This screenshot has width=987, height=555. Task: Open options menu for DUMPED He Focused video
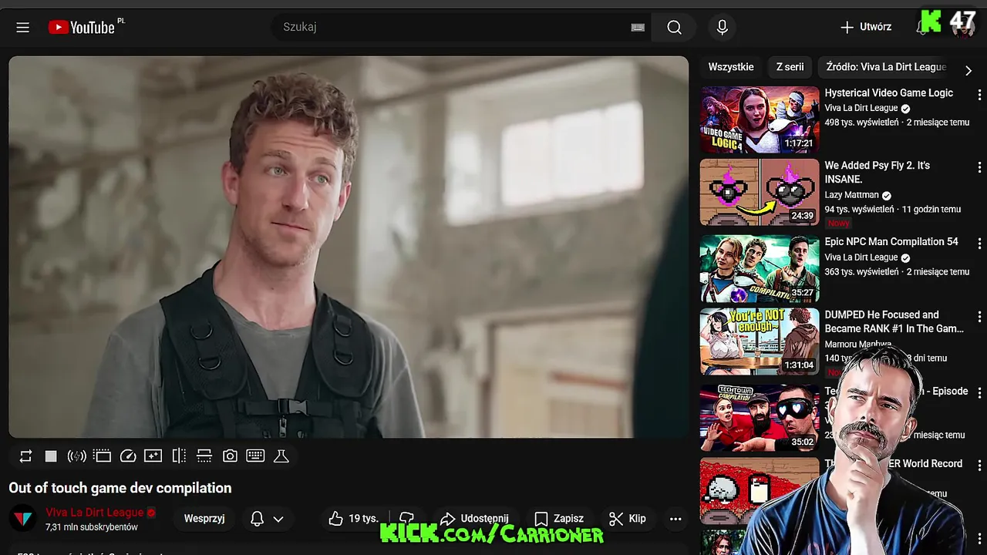979,317
